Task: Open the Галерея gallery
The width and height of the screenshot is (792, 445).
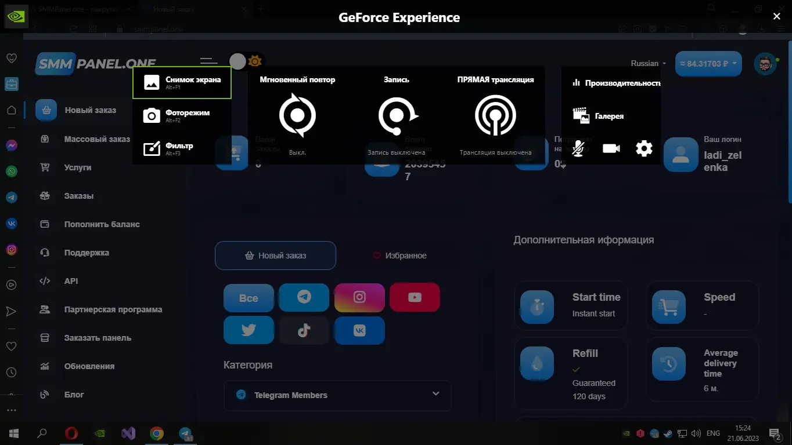Action: [598, 115]
